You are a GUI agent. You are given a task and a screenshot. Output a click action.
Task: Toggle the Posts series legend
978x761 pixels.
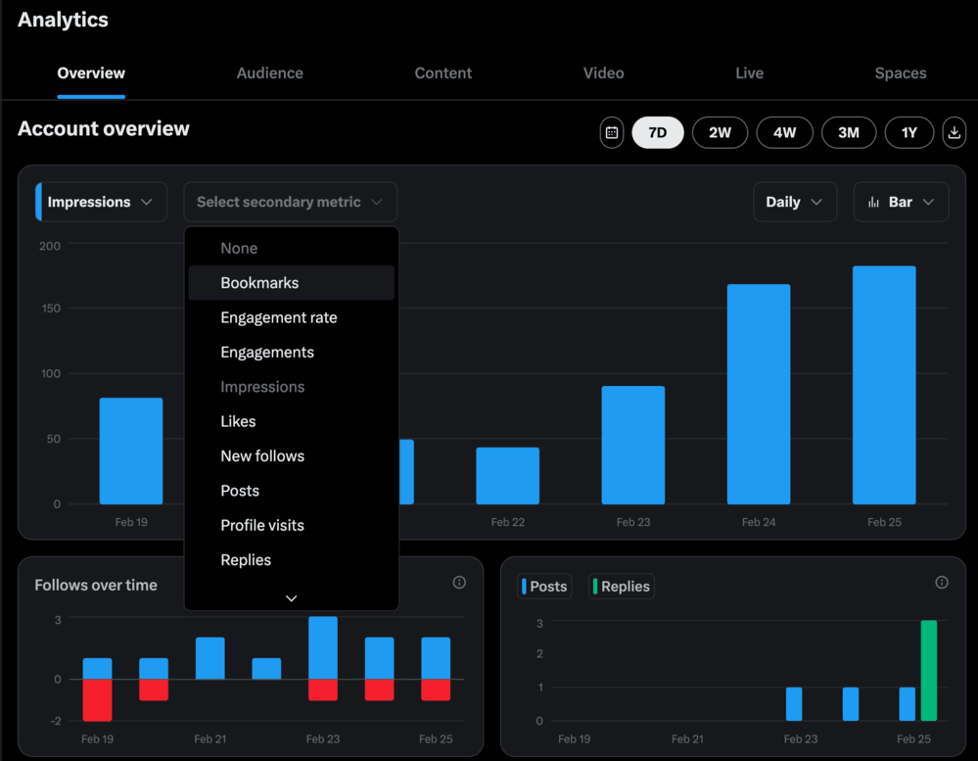(544, 587)
